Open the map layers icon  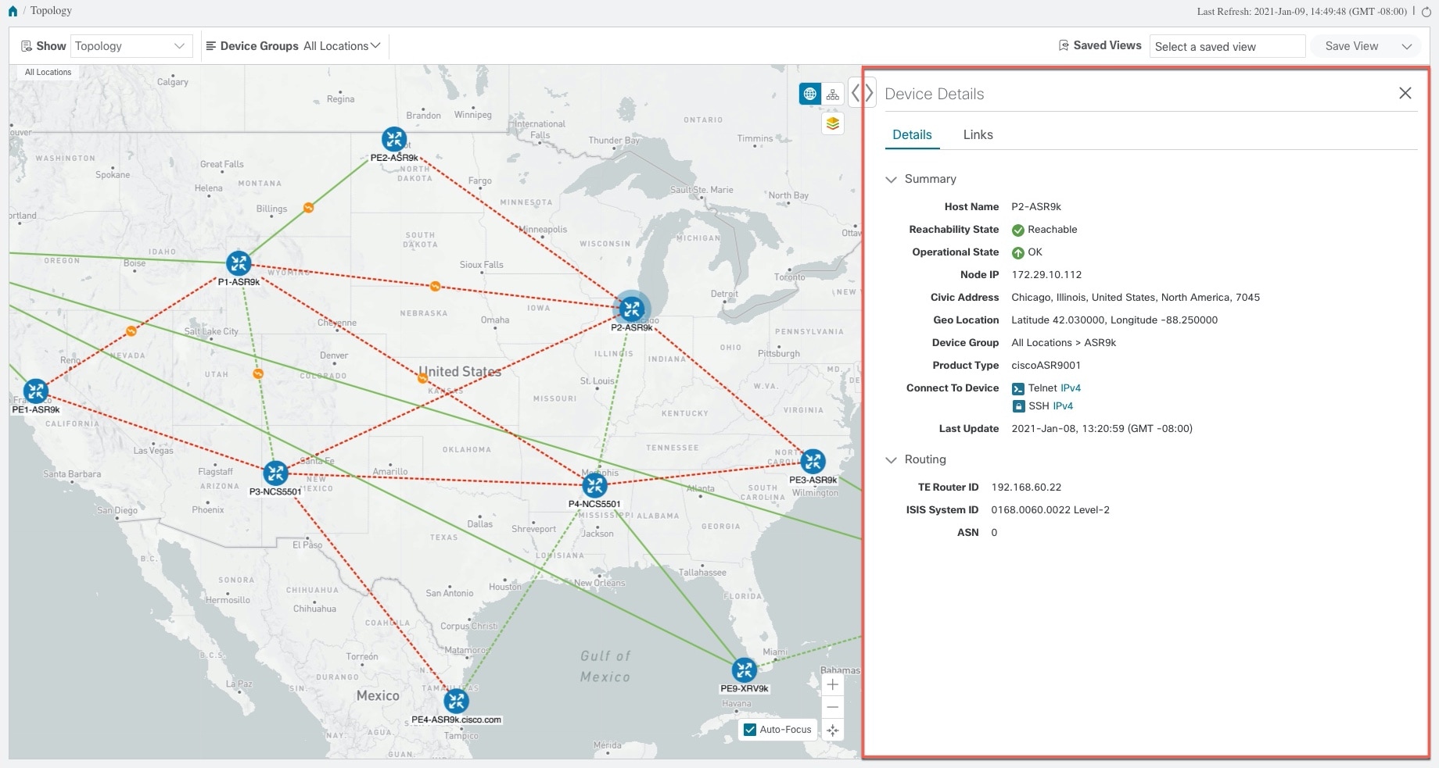click(x=832, y=123)
